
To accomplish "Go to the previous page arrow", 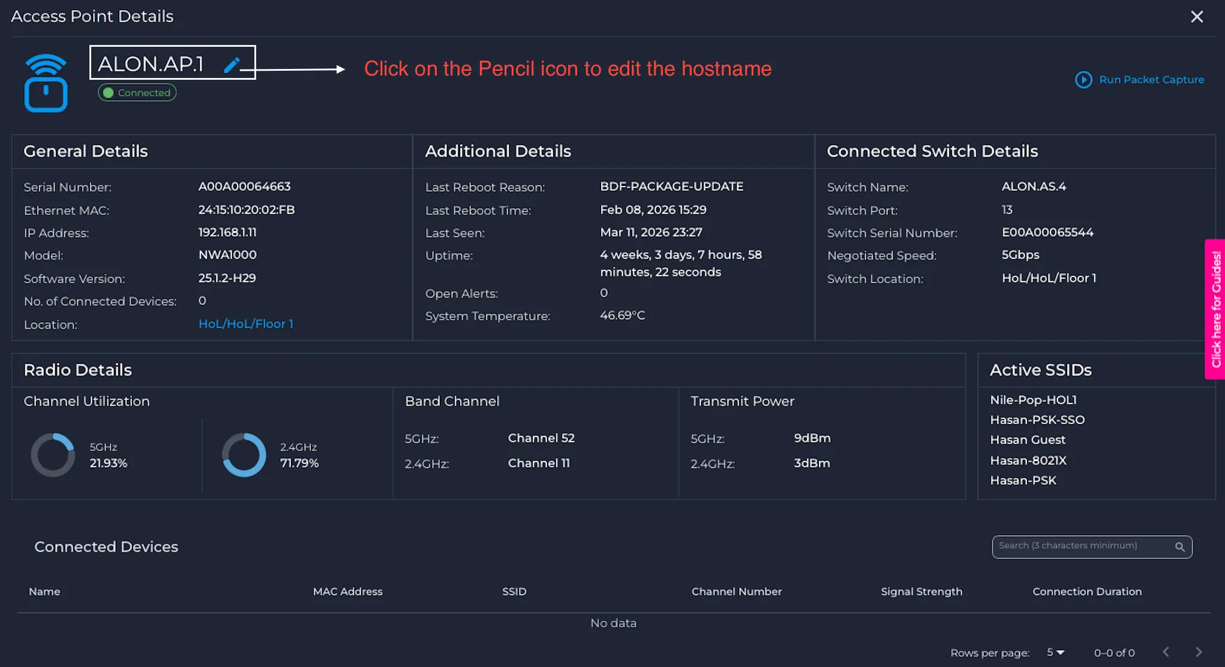I will [x=1166, y=652].
